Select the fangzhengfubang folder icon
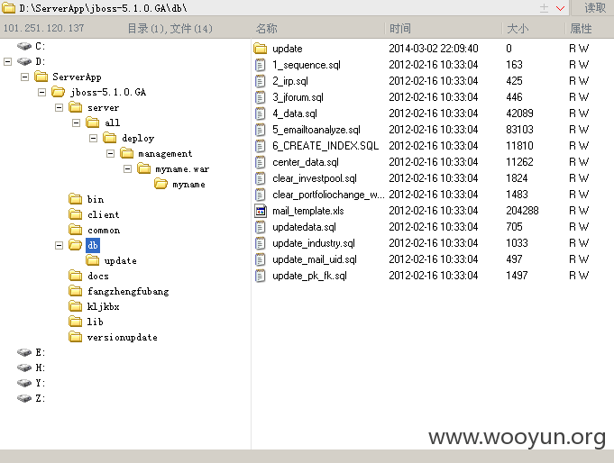The width and height of the screenshot is (614, 463). tap(75, 291)
